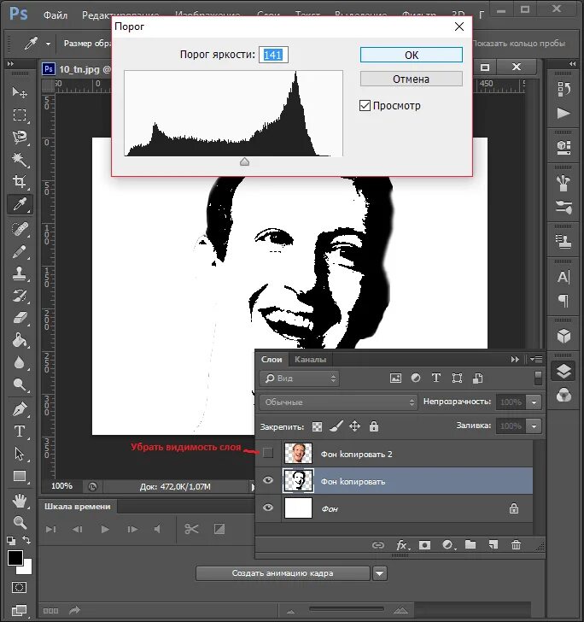Toggle lock position

354,426
